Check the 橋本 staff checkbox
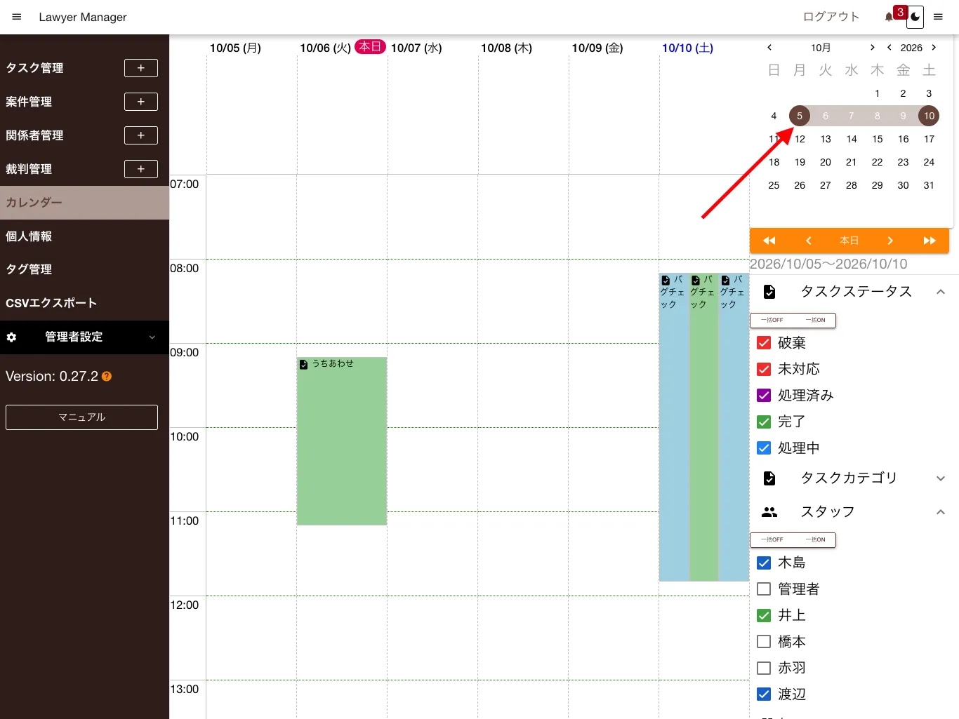Image resolution: width=959 pixels, height=719 pixels. [x=764, y=642]
